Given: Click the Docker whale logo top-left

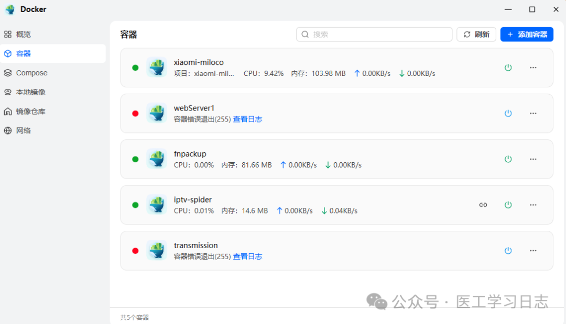Looking at the screenshot, I should coord(9,9).
